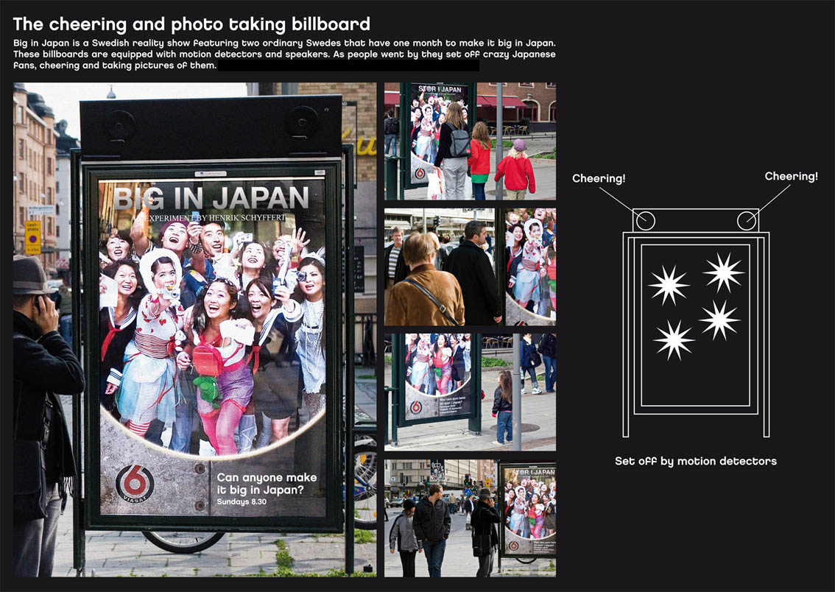
Task: Click the yellow parking sign on the left street
Action: [x=33, y=236]
